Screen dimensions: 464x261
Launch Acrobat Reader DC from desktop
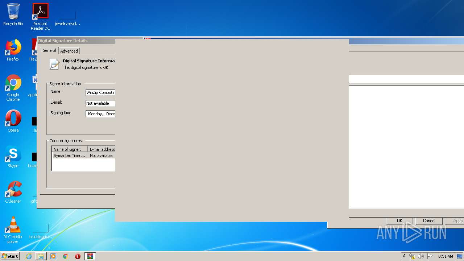click(x=40, y=16)
